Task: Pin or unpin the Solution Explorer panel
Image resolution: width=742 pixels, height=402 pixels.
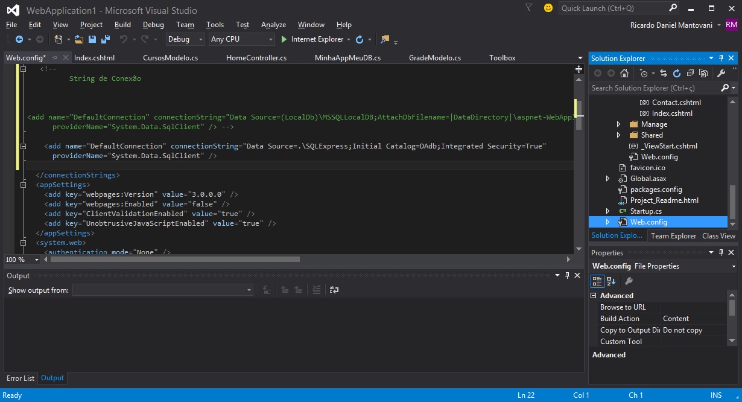Action: pyautogui.click(x=721, y=58)
